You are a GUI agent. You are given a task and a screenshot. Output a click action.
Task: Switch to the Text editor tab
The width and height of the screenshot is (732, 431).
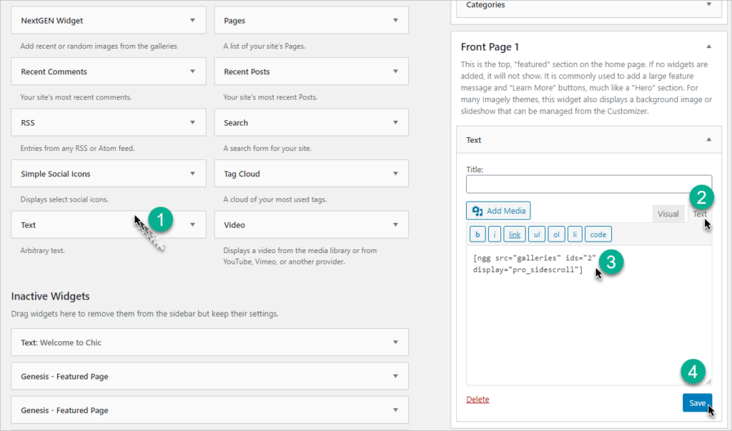click(699, 213)
